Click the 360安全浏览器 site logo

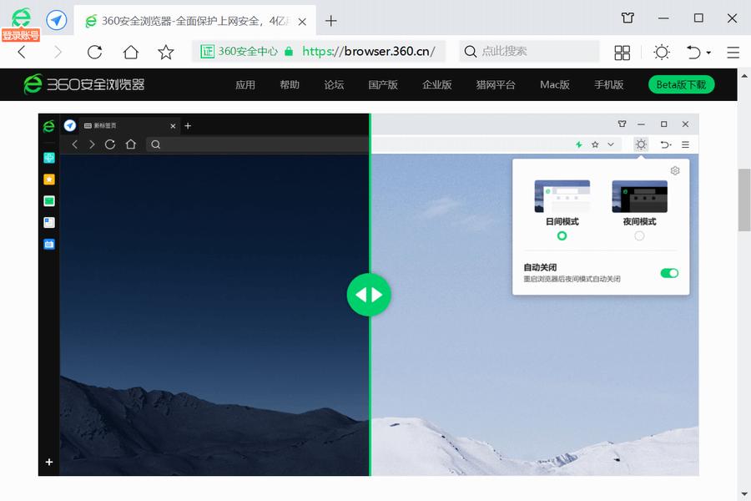pos(83,84)
